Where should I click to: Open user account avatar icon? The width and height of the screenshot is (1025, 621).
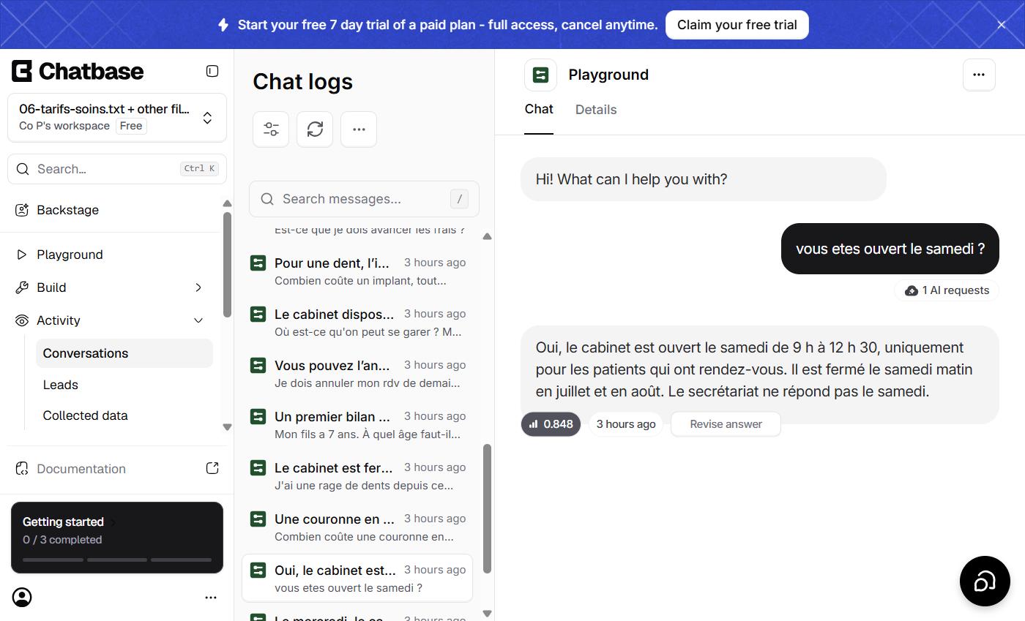[23, 598]
